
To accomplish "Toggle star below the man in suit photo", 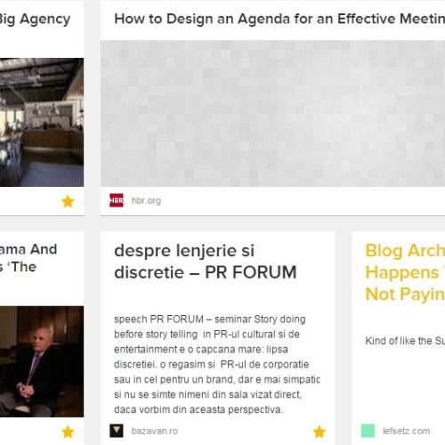I will 68,432.
